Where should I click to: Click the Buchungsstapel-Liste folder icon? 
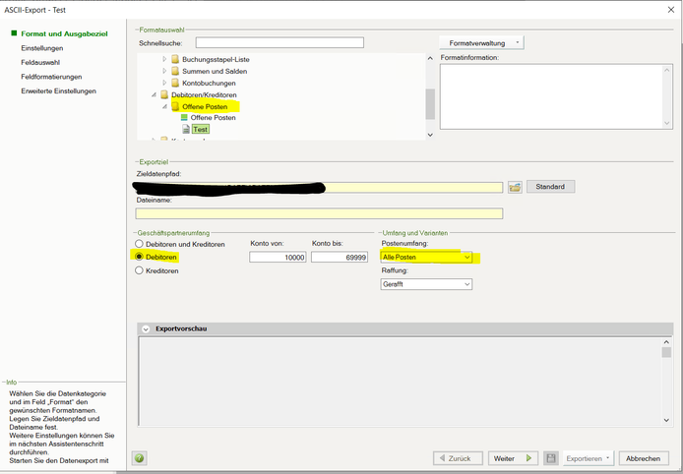point(175,59)
